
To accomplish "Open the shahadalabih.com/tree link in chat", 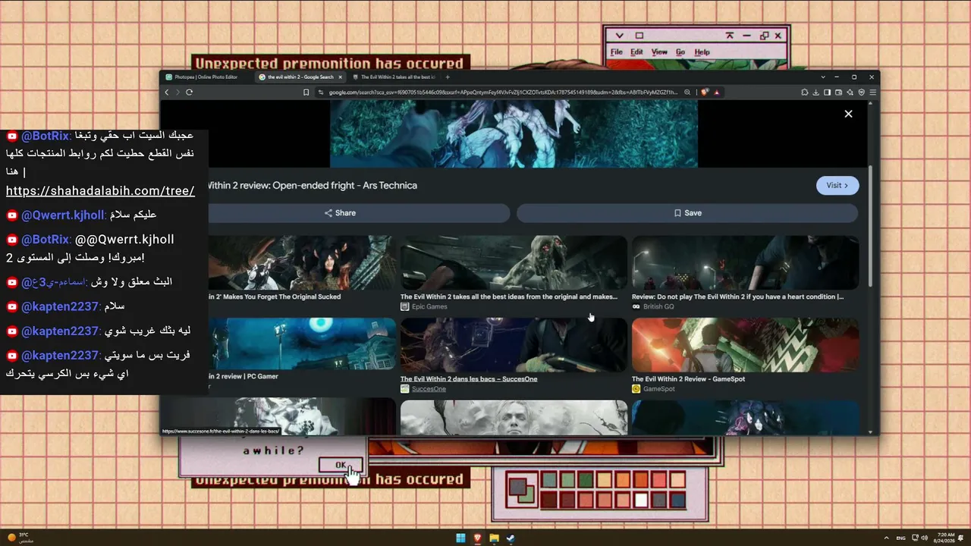I will coord(100,191).
